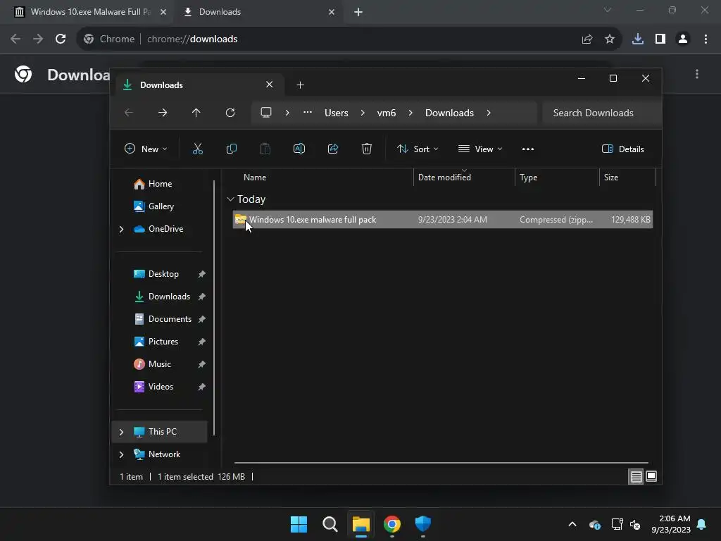This screenshot has width=721, height=541.
Task: Click Users in the breadcrumb path
Action: tap(336, 113)
